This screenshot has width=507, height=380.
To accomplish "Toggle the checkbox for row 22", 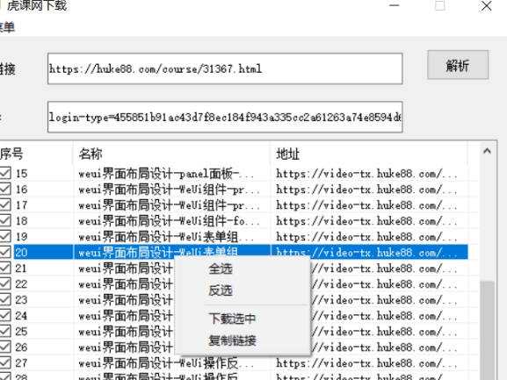I will click(x=5, y=283).
